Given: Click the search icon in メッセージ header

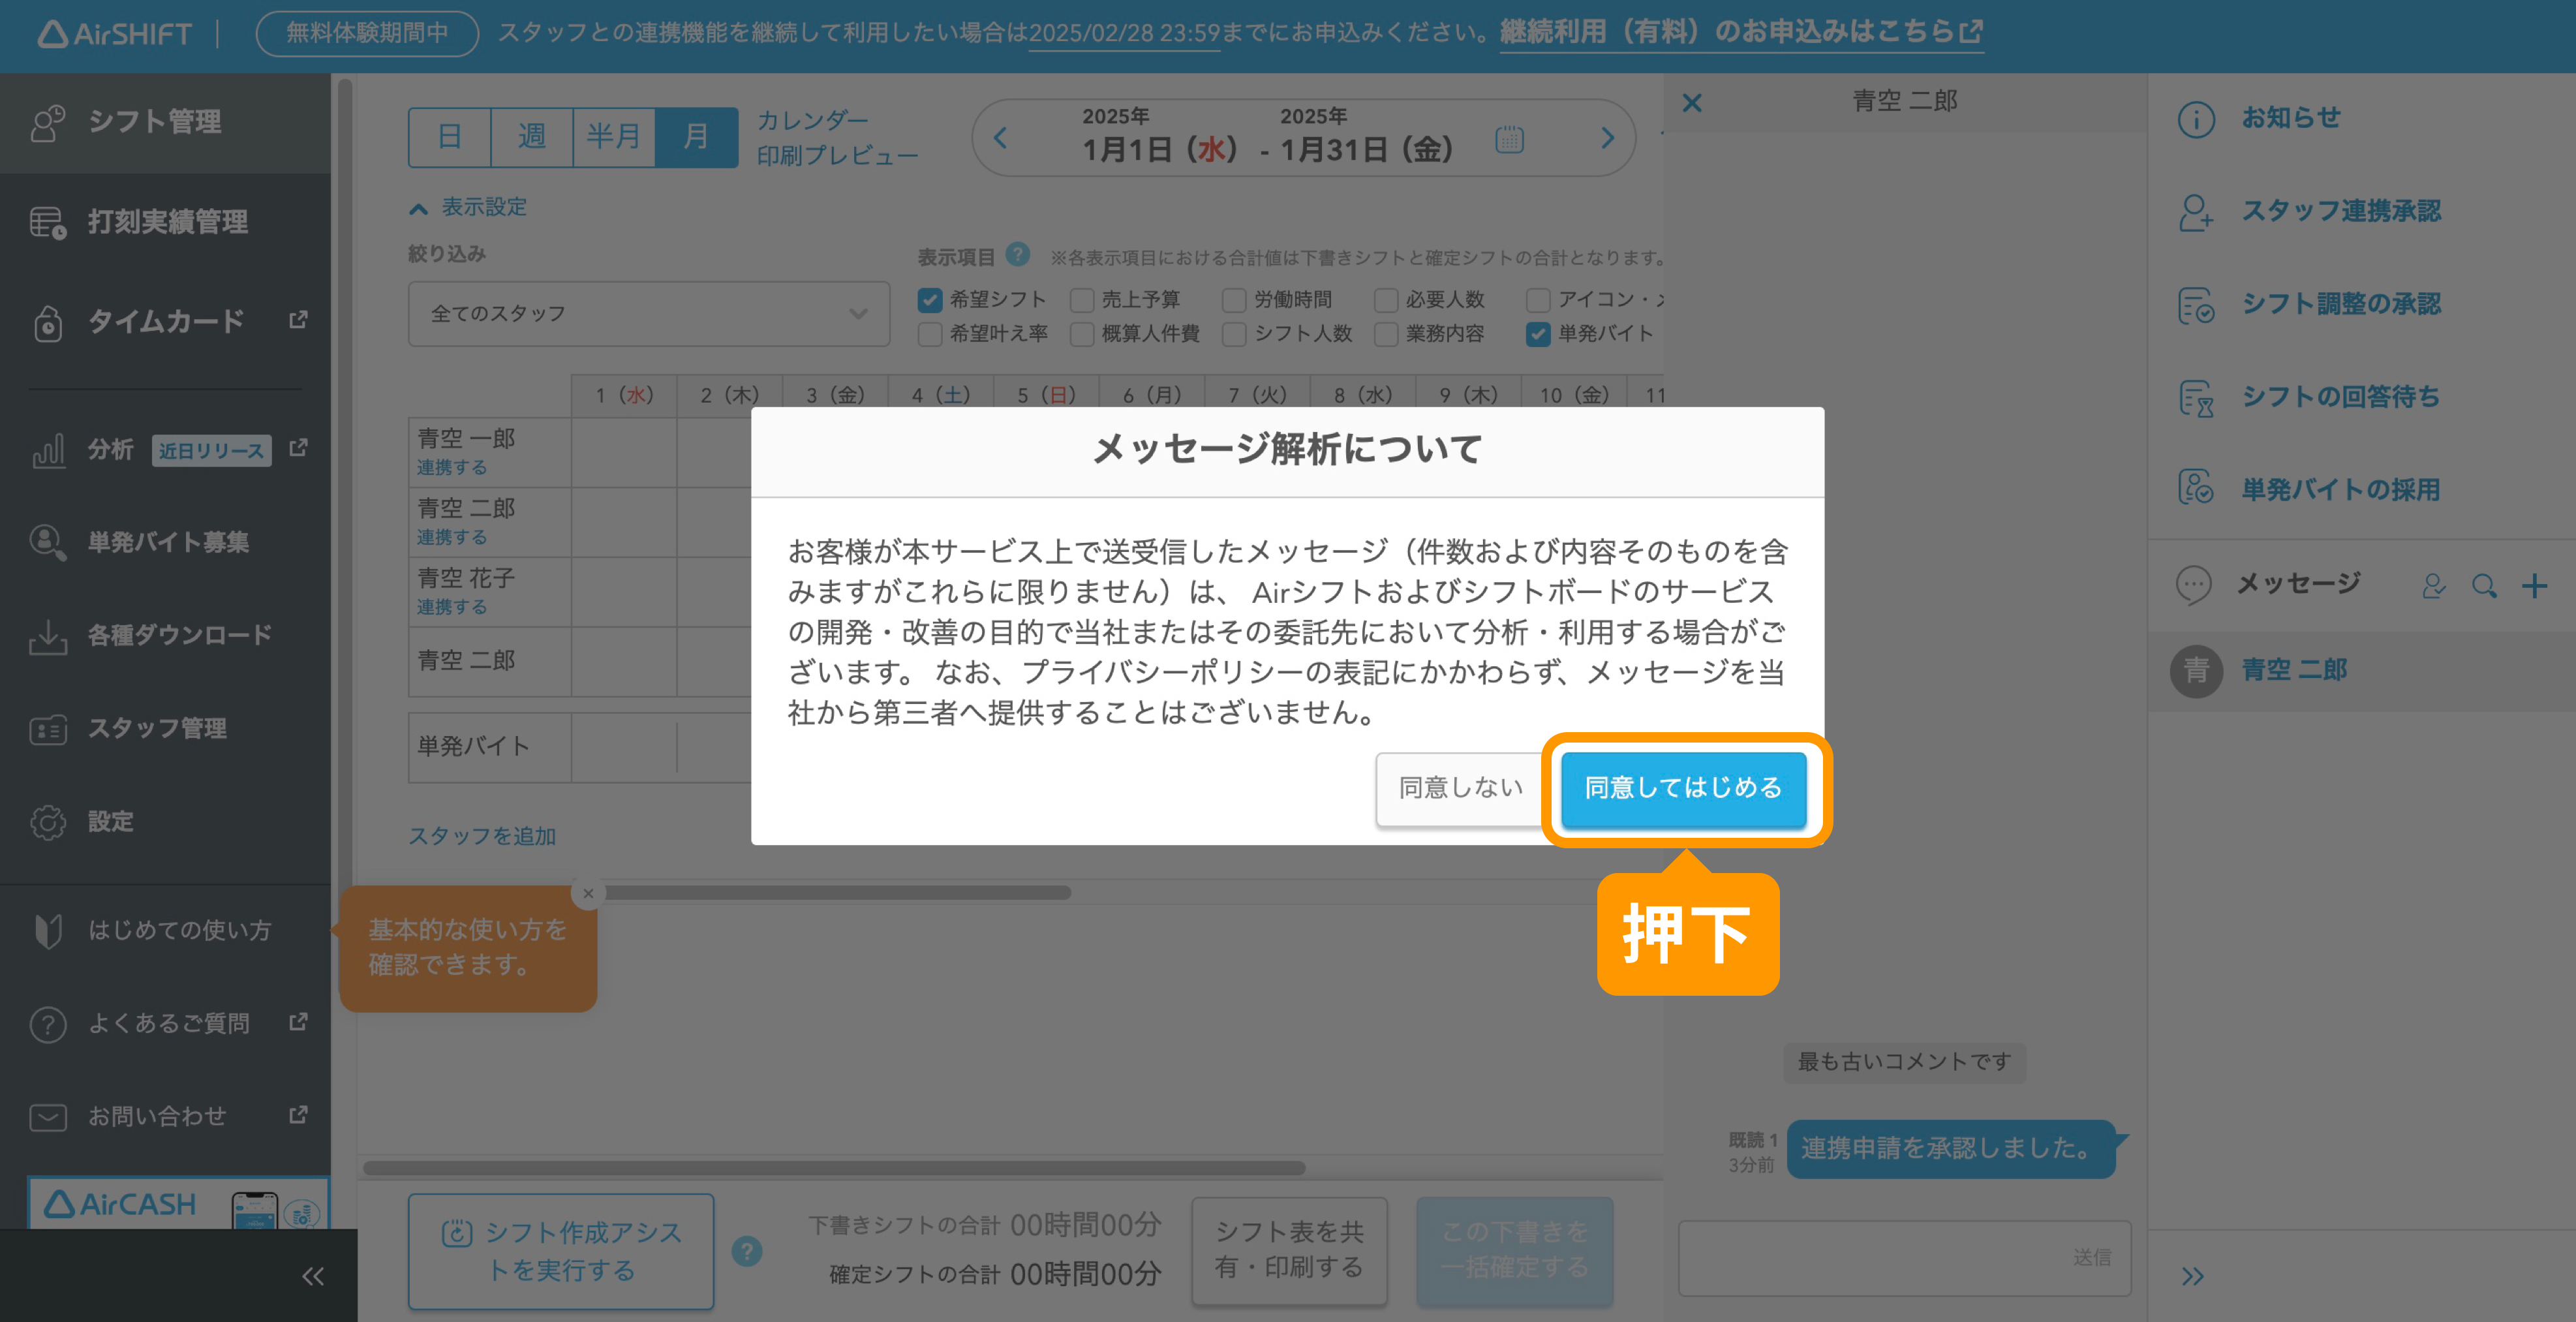Looking at the screenshot, I should point(2484,586).
